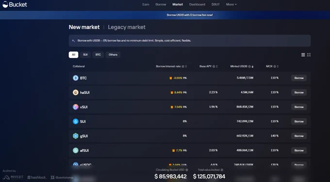Click the gift icon in the haSUI row
Screen dimensions: 330x182
[x=172, y=92]
